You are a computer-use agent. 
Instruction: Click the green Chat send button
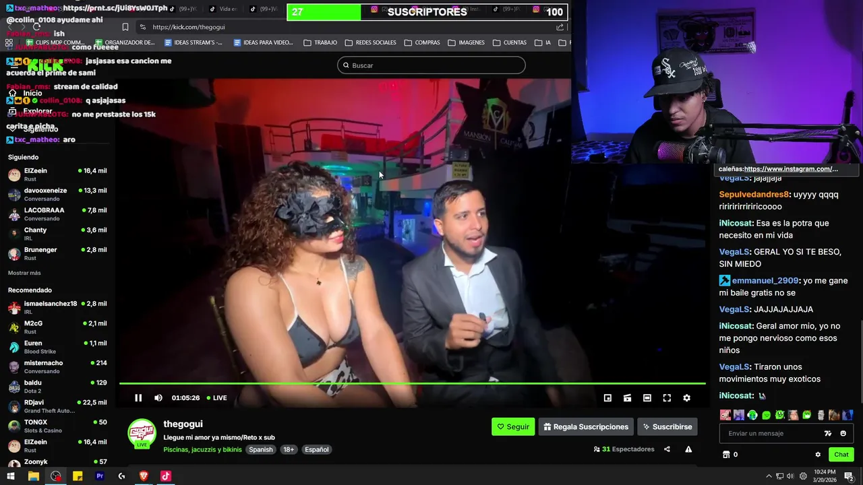pos(841,455)
